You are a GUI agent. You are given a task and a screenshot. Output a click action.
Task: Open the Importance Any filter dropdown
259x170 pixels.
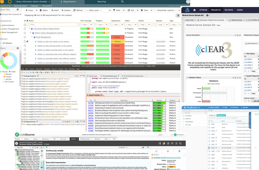coord(117,25)
